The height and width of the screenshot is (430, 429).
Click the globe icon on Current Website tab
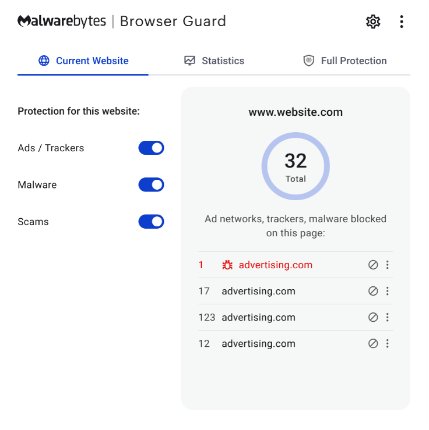44,61
